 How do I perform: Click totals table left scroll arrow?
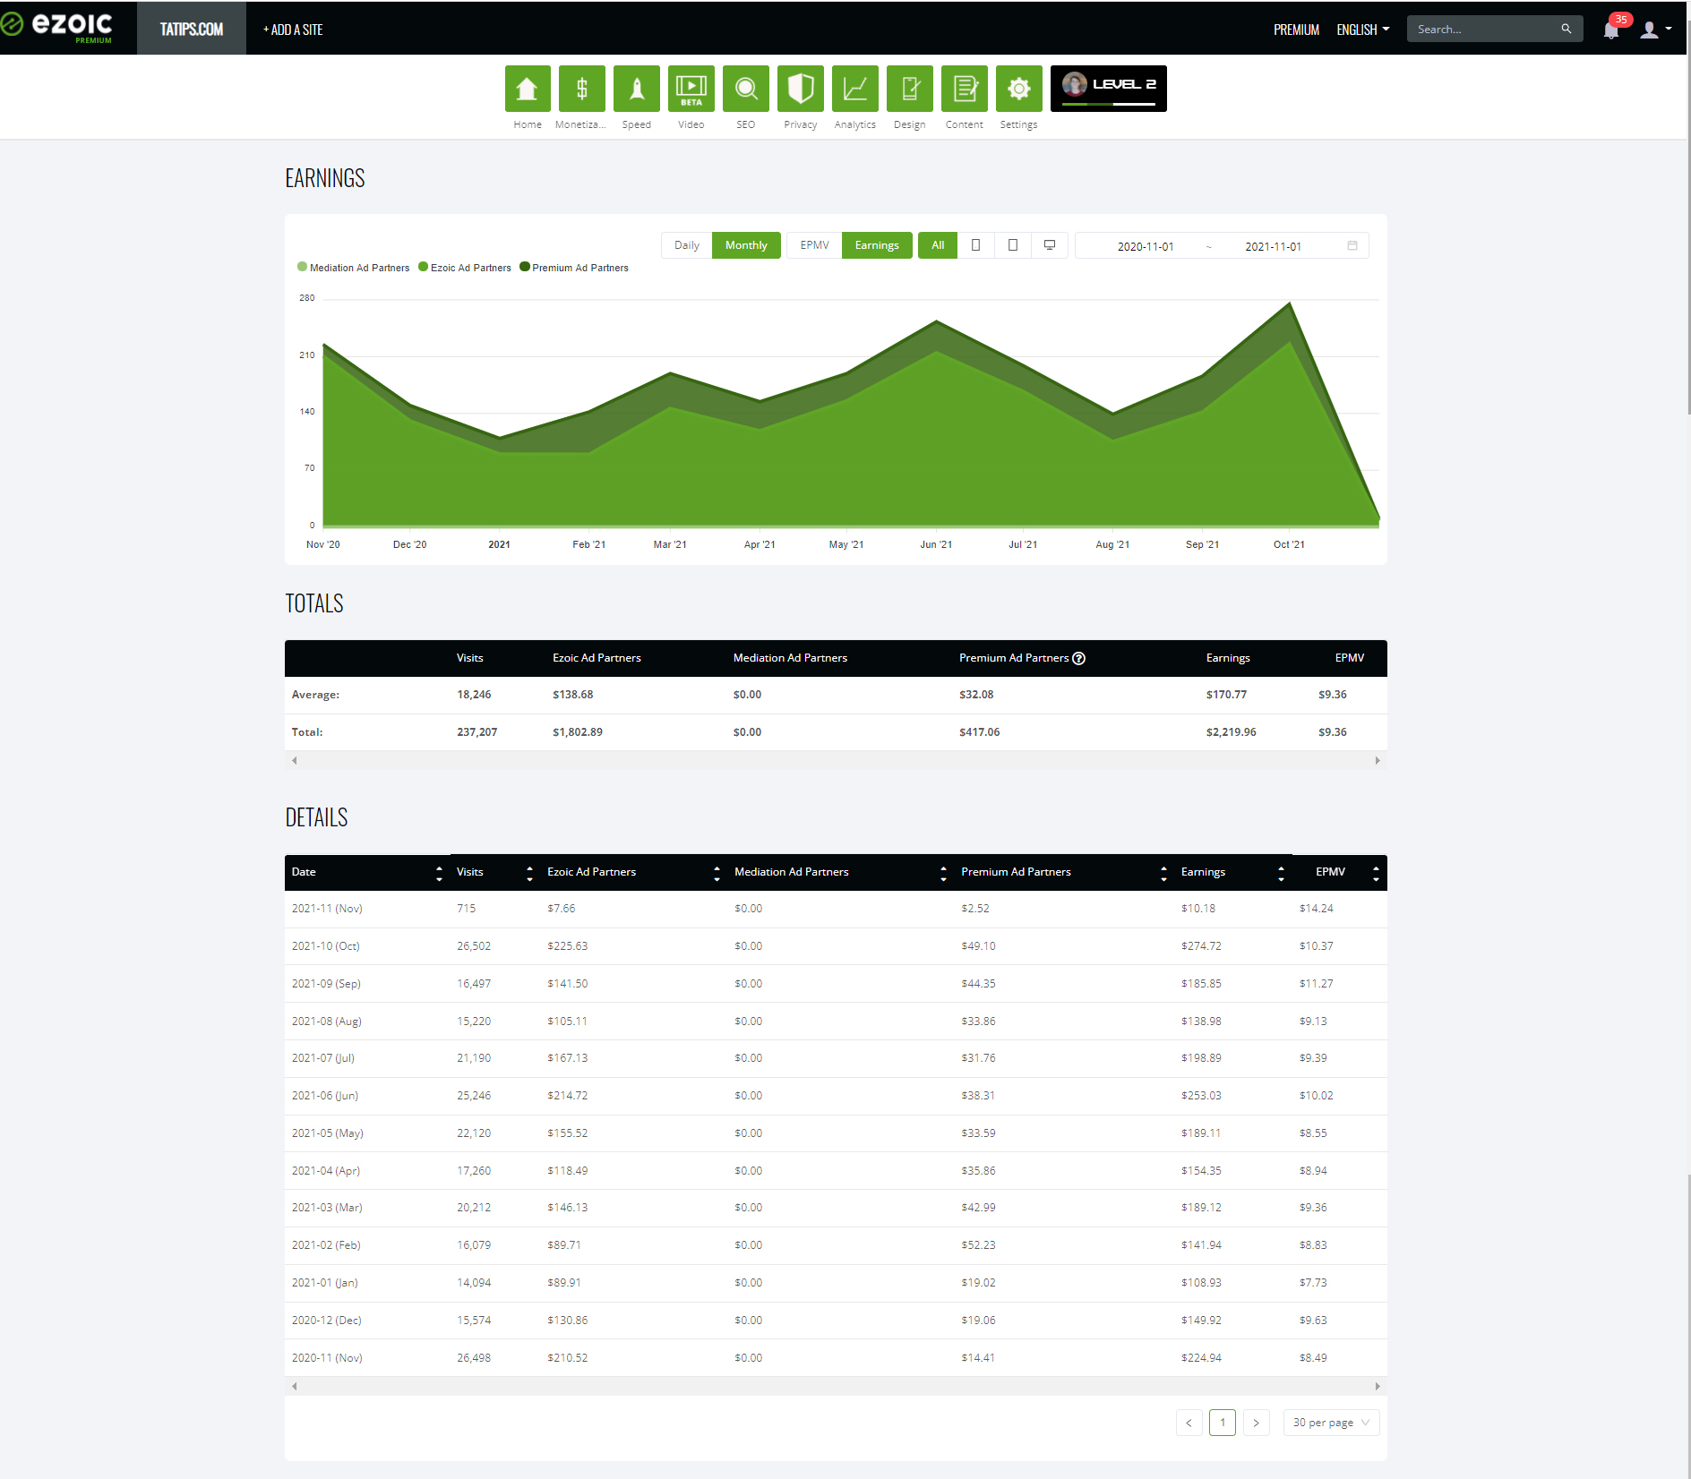pyautogui.click(x=295, y=761)
